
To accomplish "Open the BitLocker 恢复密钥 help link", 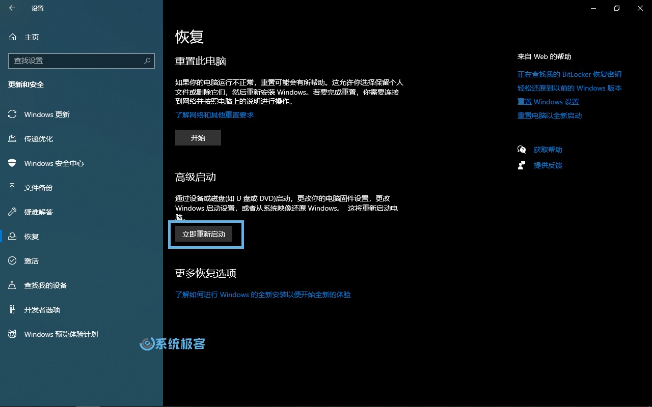I will (569, 74).
